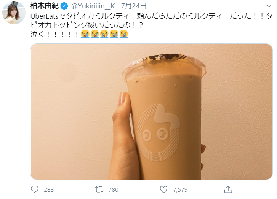The width and height of the screenshot is (277, 199).
Task: Open the 7月24日 timestamp link
Action: coord(134,6)
